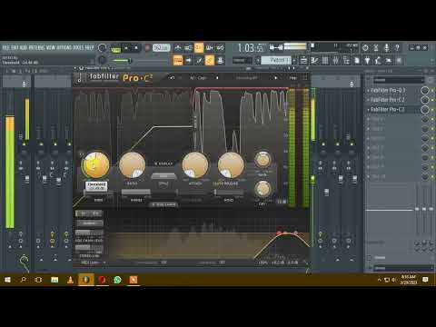Click the fullscreen icon in Pro-C 2 header
This screenshot has width=436, height=327.
pos(304,78)
